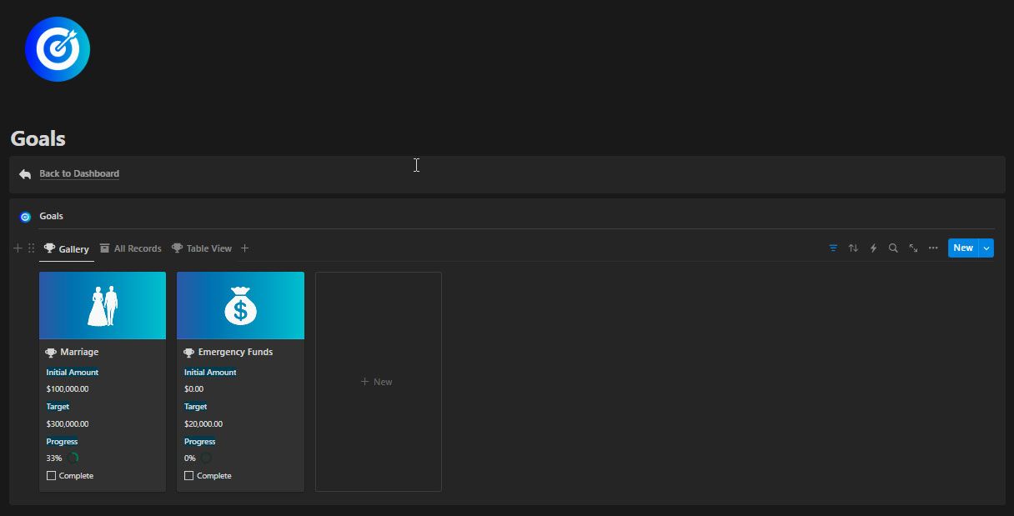Click the 33% progress ring on Marriage

click(73, 458)
